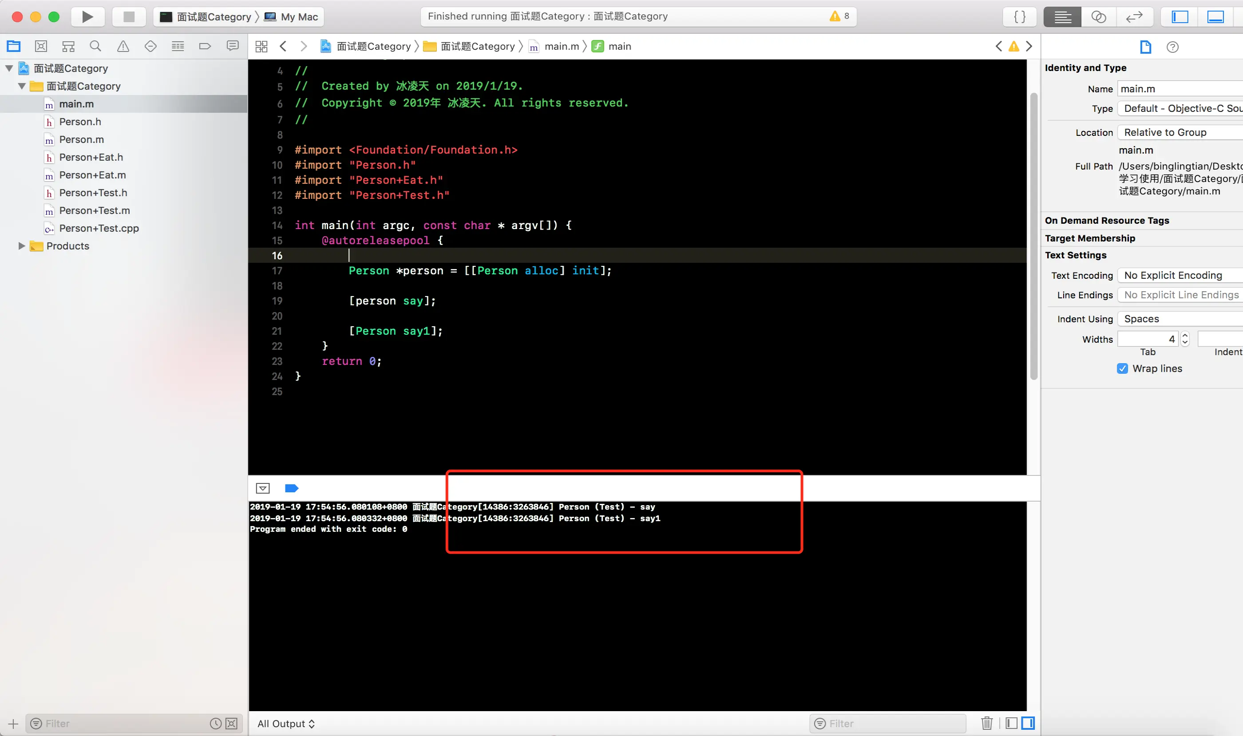
Task: Open the code snippets library braces button
Action: pos(1019,17)
